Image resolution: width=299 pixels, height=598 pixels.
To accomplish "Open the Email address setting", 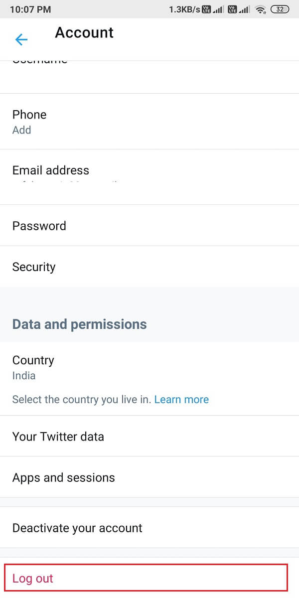I will click(51, 170).
